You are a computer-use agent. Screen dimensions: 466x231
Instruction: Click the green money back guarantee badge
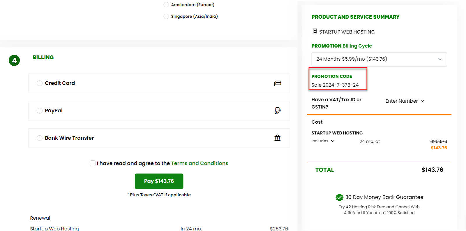[x=339, y=197]
